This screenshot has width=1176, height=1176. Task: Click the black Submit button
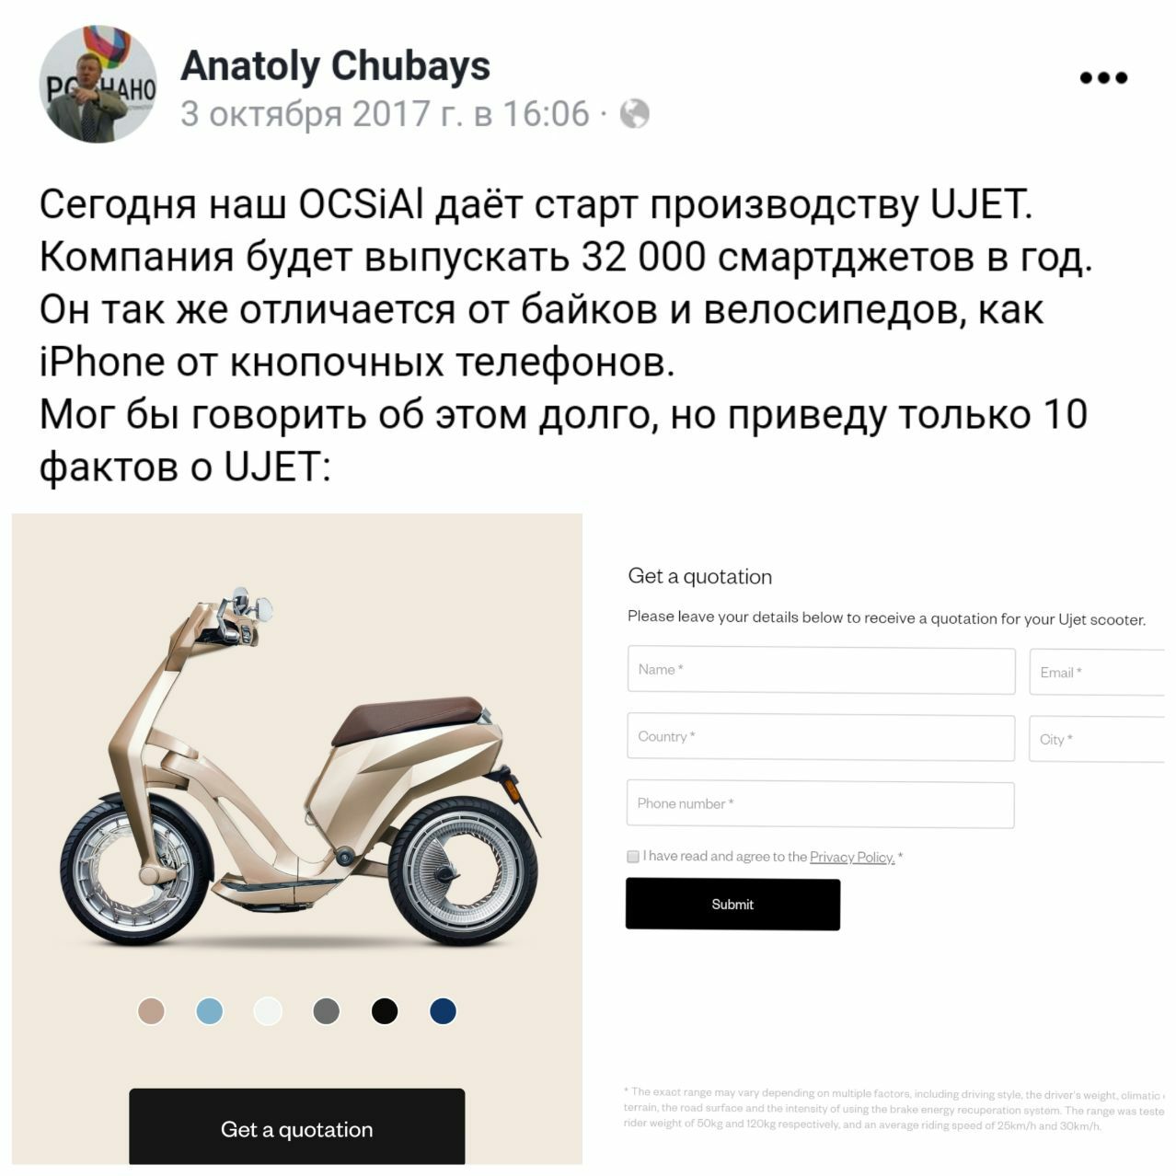[732, 905]
